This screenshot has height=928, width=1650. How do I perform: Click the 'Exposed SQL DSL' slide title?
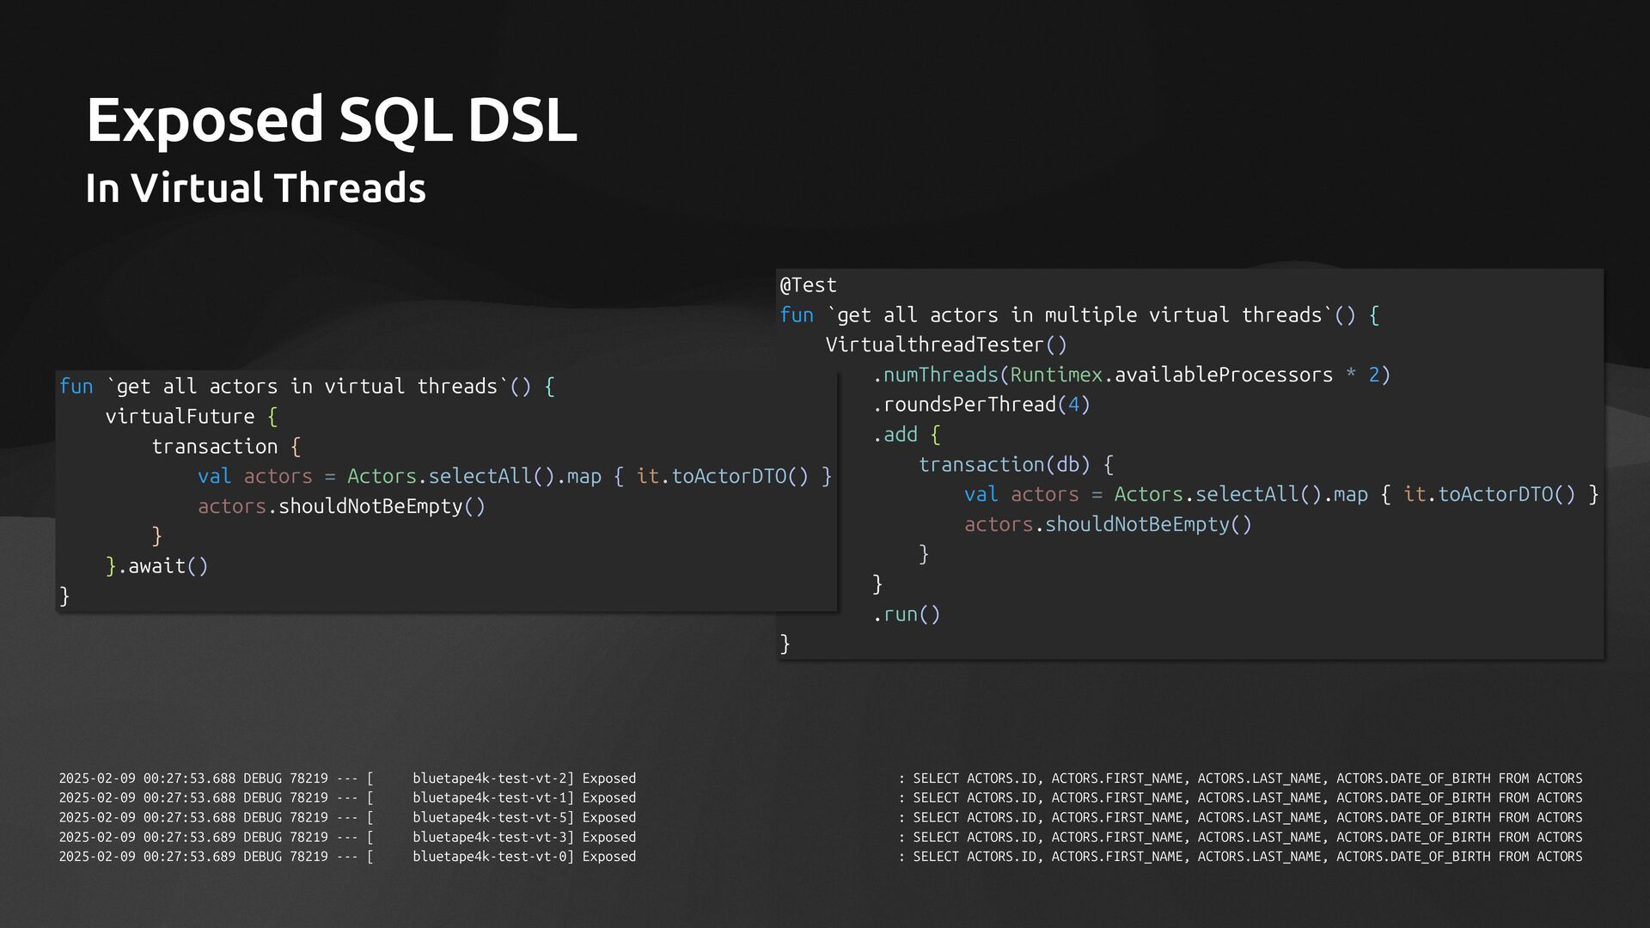(331, 119)
